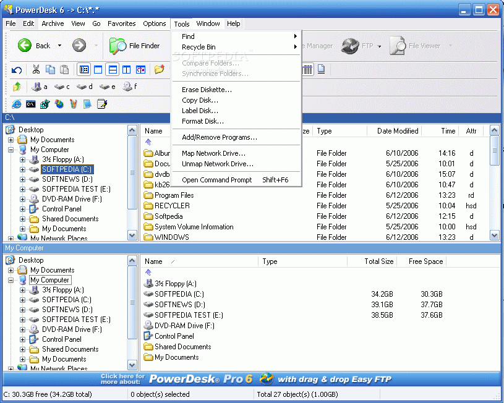Image resolution: width=504 pixels, height=403 pixels.
Task: Click the lower tree scrollbar down arrow
Action: coord(132,365)
